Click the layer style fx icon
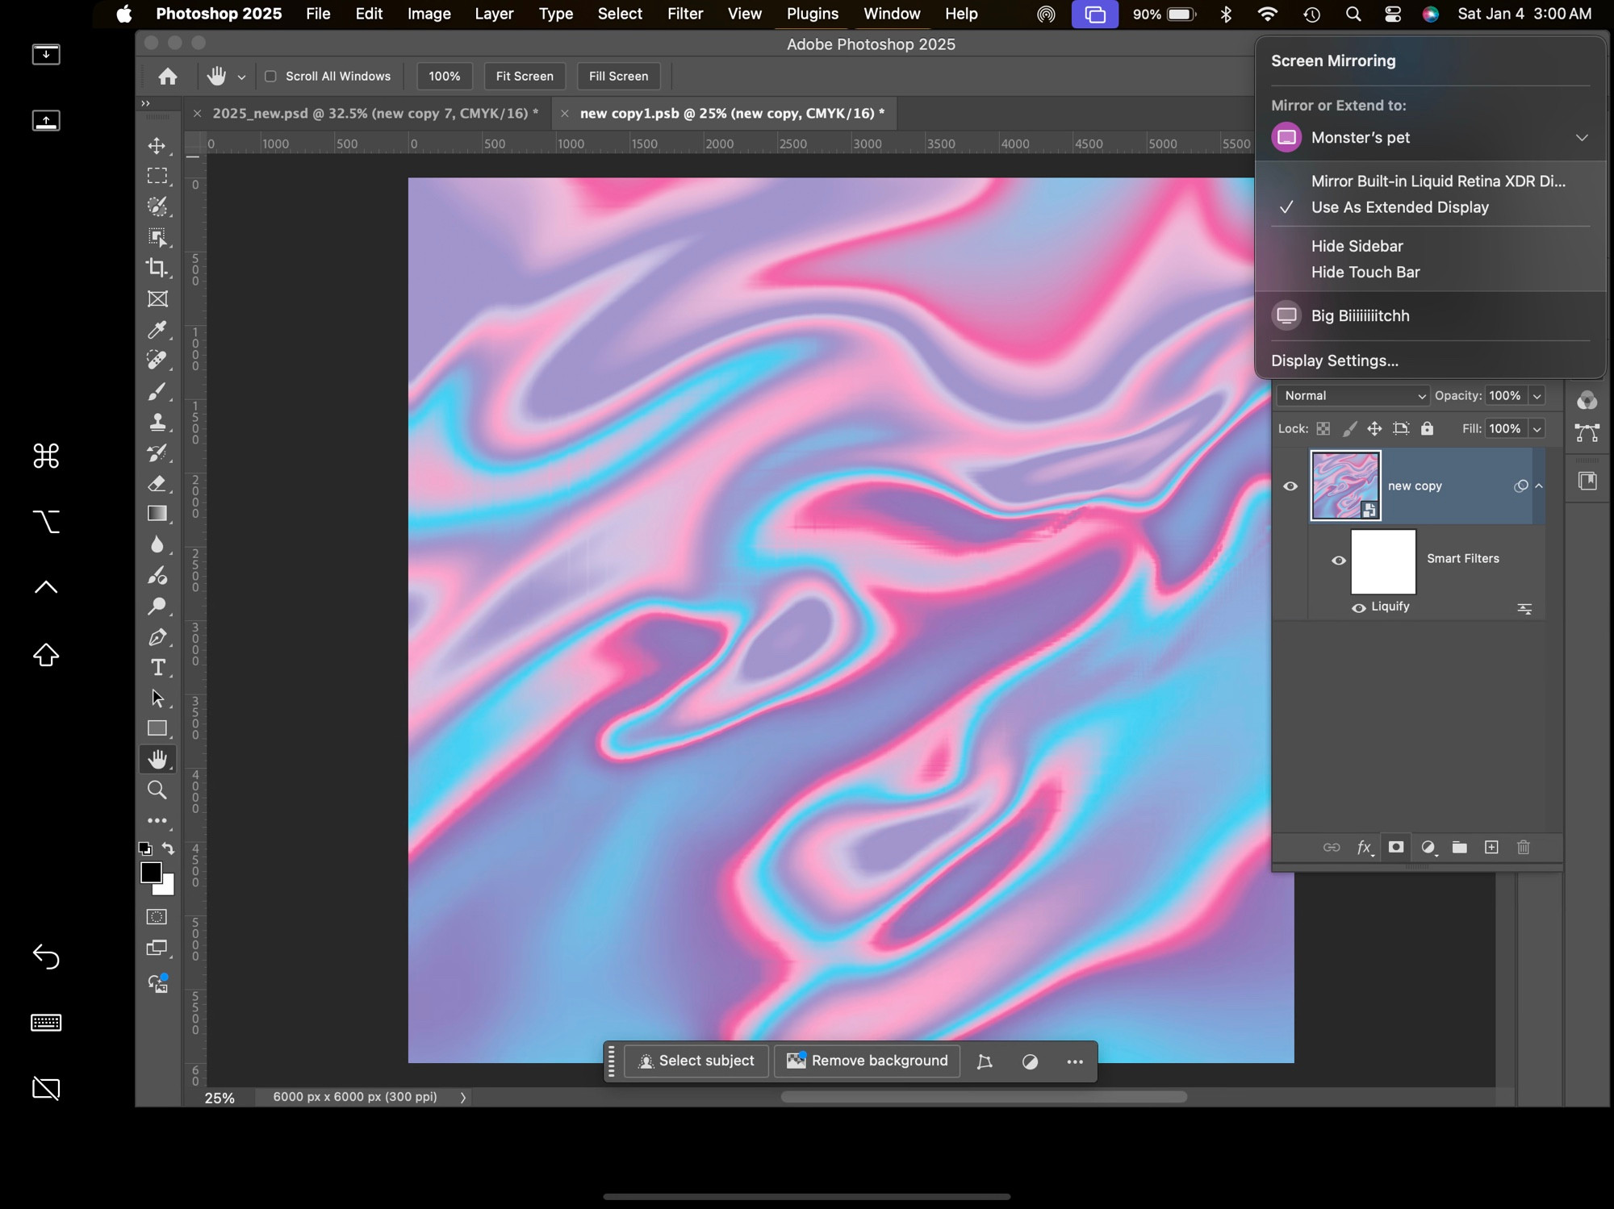1614x1209 pixels. [x=1365, y=847]
